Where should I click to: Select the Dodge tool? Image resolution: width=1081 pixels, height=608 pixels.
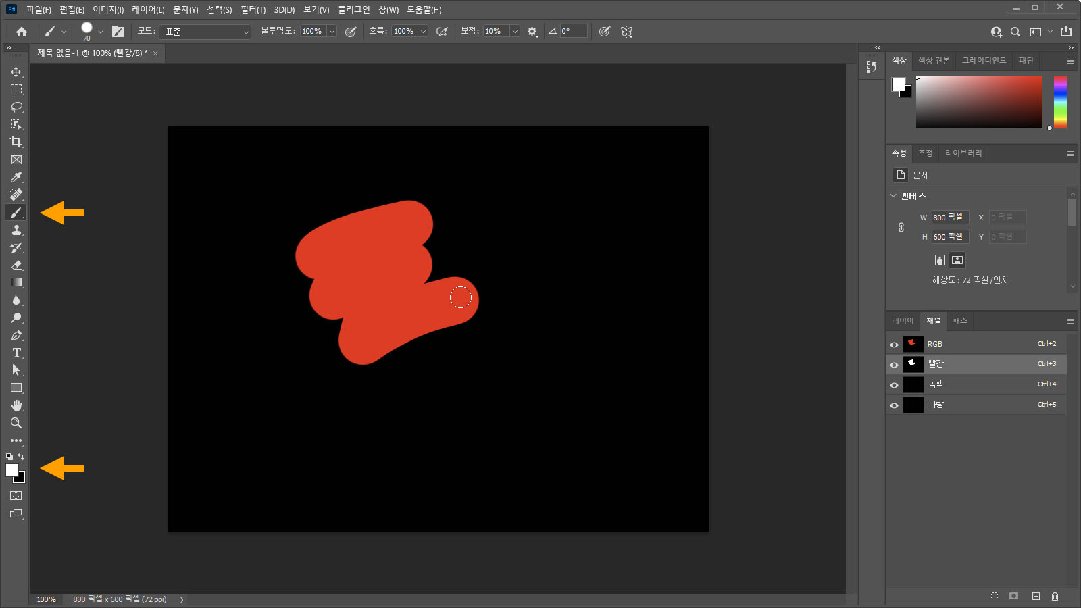pos(16,318)
